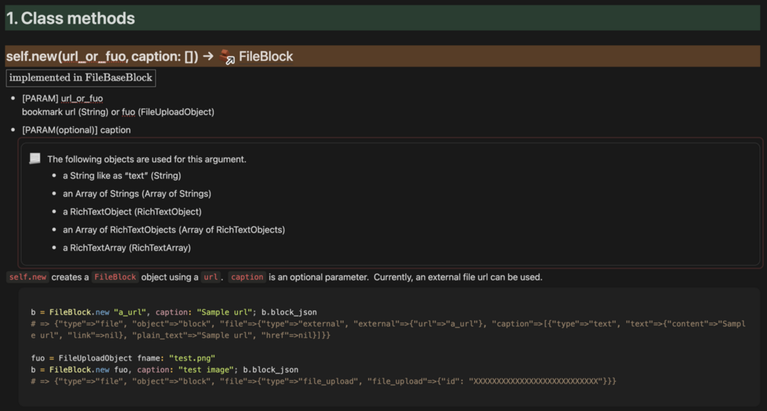
Task: Click the inline code 'caption'
Action: pyautogui.click(x=247, y=277)
